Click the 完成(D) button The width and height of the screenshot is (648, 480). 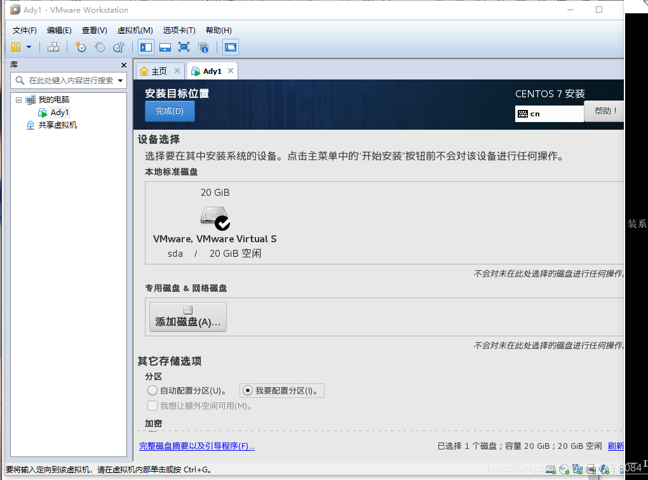pyautogui.click(x=170, y=111)
